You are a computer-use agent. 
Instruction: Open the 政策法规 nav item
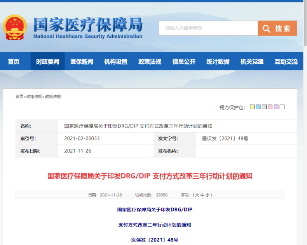150,61
